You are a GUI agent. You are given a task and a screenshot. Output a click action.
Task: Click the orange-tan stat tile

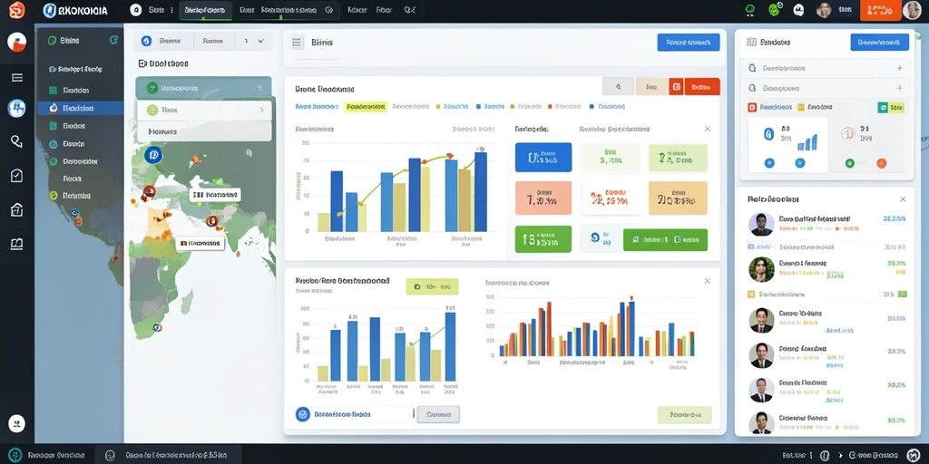[678, 198]
